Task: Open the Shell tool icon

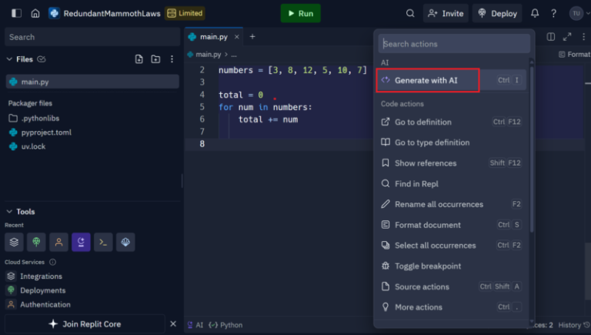Action: (x=103, y=242)
